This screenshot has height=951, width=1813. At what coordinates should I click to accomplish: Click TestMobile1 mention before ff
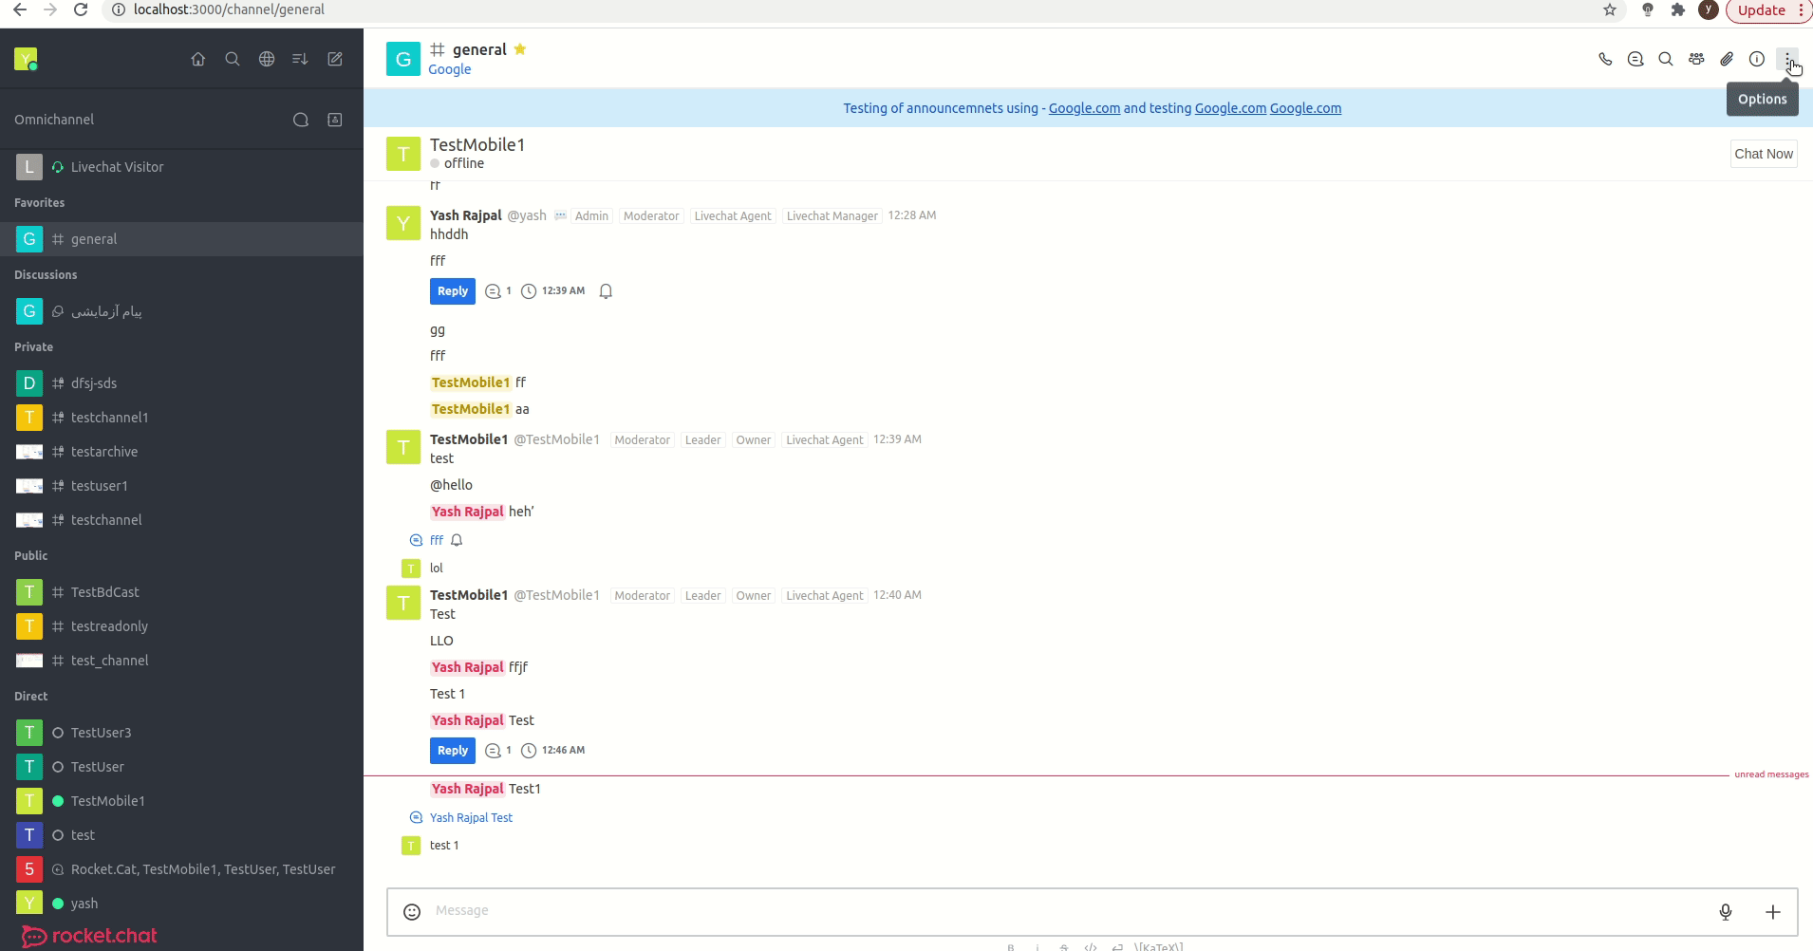tap(471, 382)
